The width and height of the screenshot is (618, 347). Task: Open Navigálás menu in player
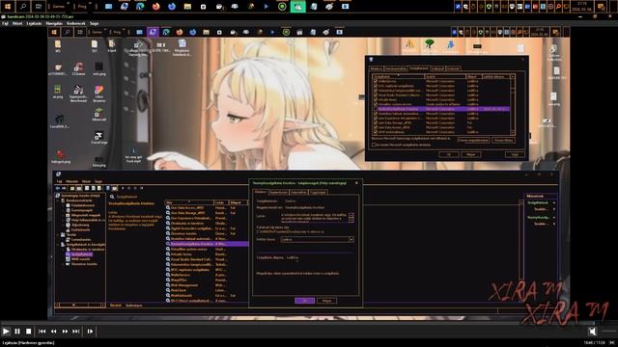click(54, 23)
